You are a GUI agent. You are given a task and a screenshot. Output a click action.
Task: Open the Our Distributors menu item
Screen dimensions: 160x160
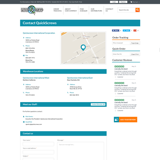pyautogui.click(x=96, y=10)
